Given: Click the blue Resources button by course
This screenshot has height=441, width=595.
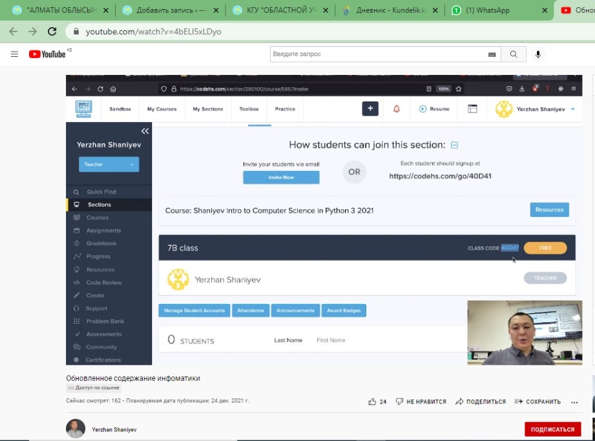Looking at the screenshot, I should click(549, 210).
